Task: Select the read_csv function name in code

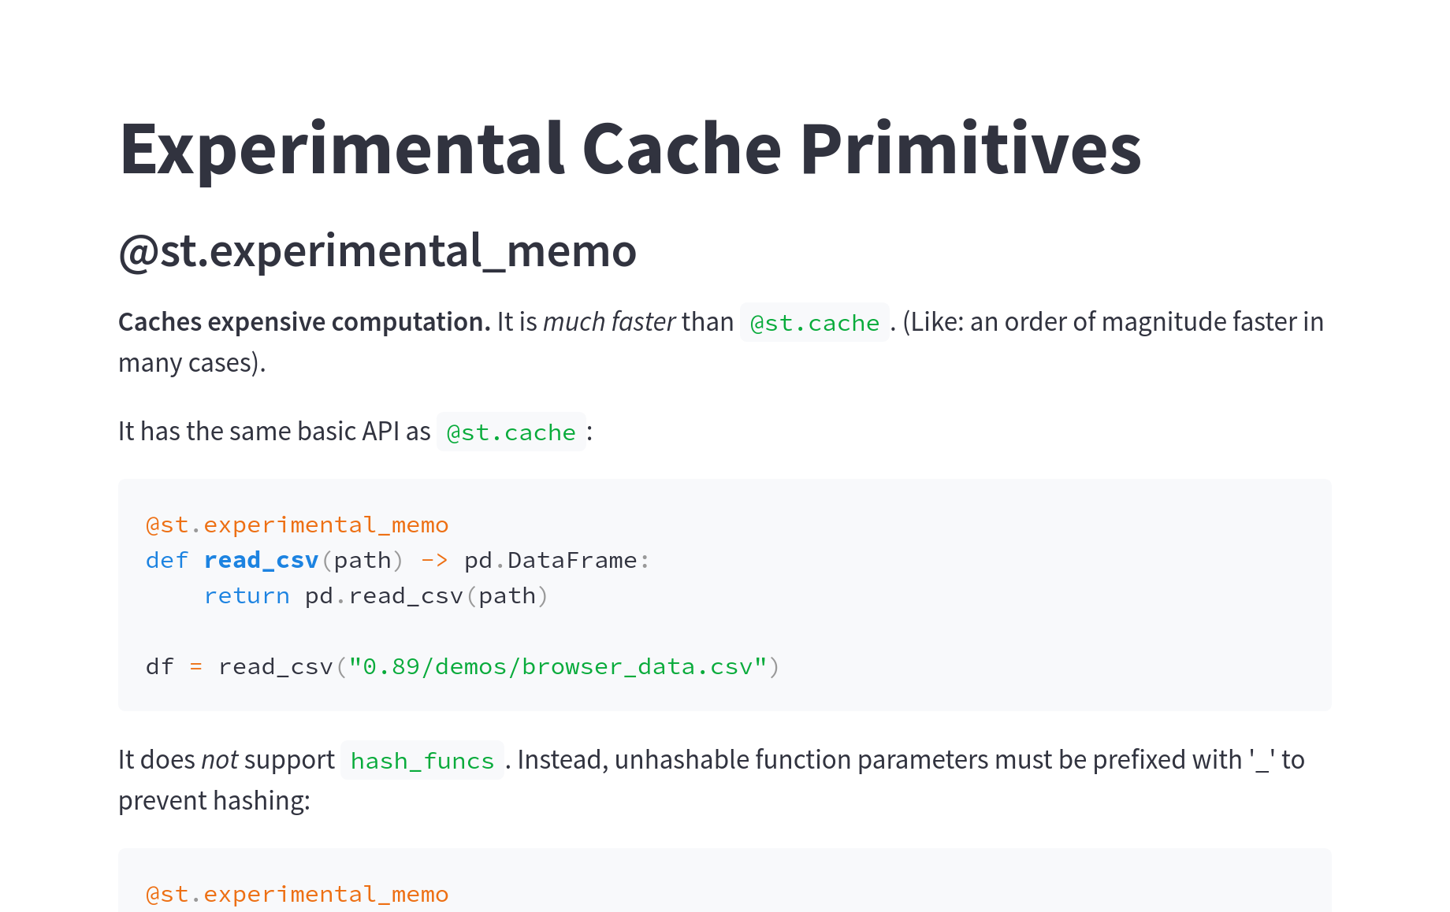Action: [x=261, y=560]
